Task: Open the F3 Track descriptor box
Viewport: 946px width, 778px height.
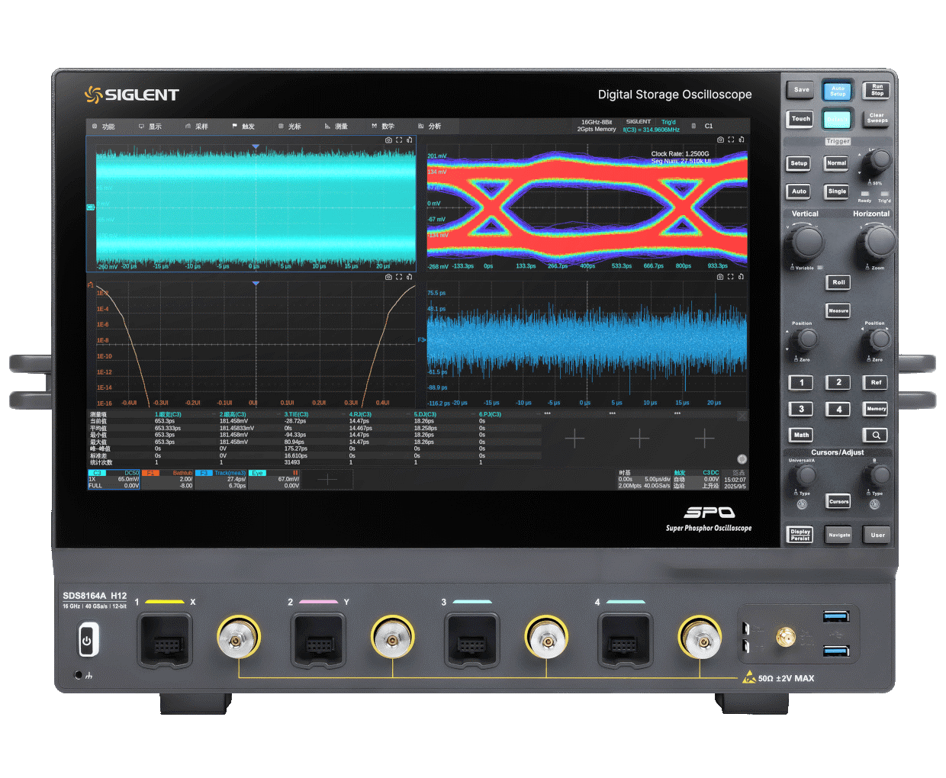Action: point(221,480)
